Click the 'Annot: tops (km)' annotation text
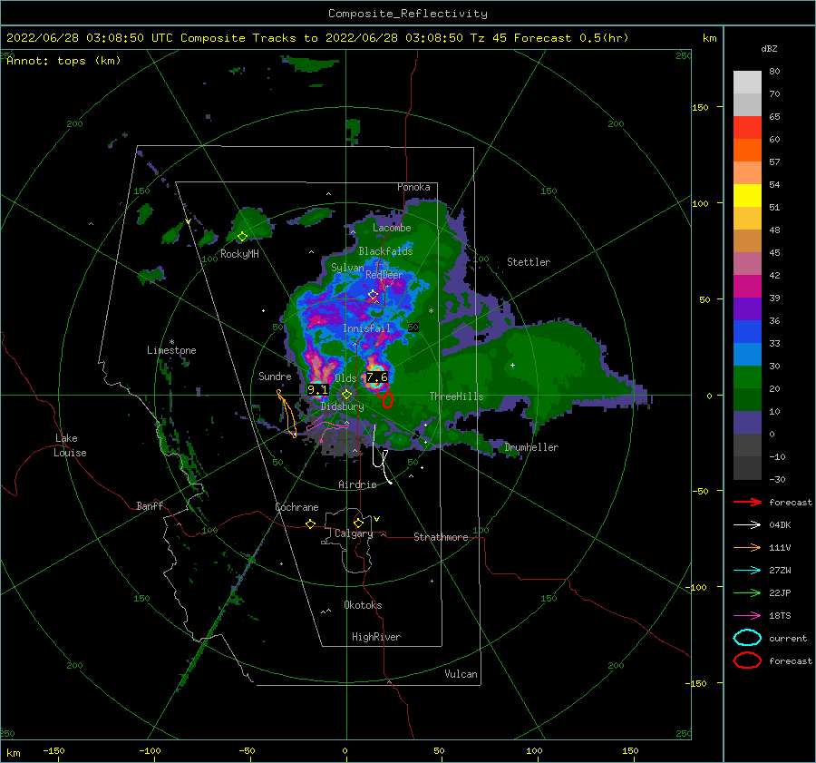The image size is (816, 763). coord(63,61)
